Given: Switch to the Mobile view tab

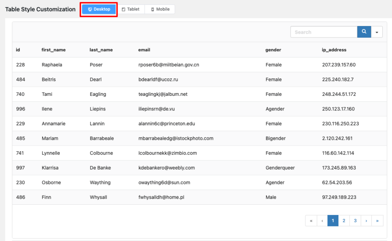Looking at the screenshot, I should click(160, 9).
